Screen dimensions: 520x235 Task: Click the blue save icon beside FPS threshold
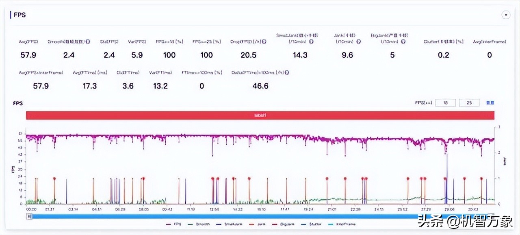tap(490, 103)
